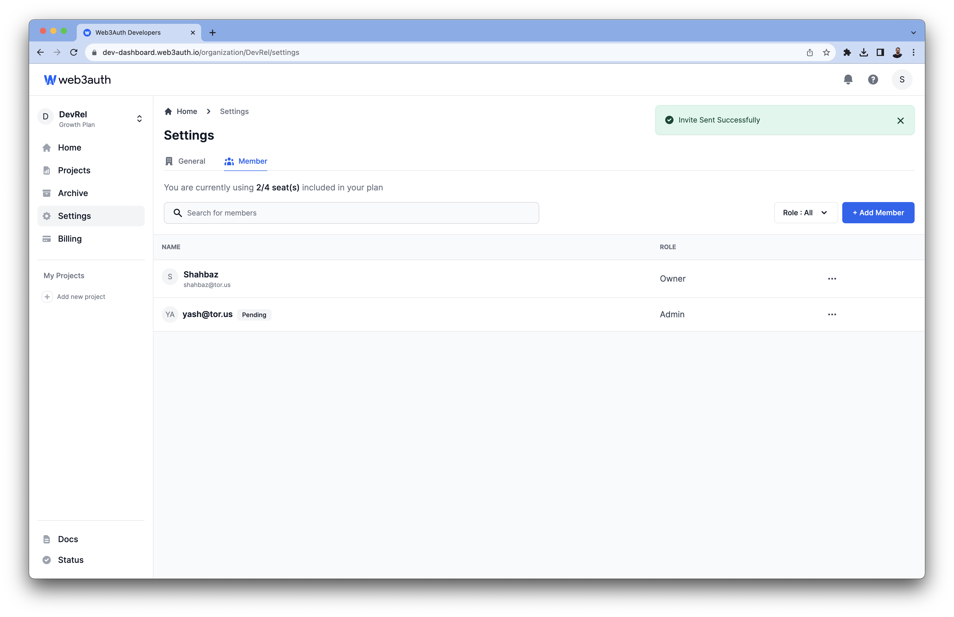Image resolution: width=954 pixels, height=617 pixels.
Task: Click the yash@tor.us member entry
Action: pyautogui.click(x=207, y=314)
